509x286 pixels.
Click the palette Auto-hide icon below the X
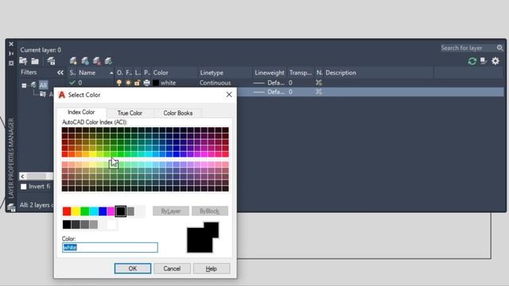[11, 53]
